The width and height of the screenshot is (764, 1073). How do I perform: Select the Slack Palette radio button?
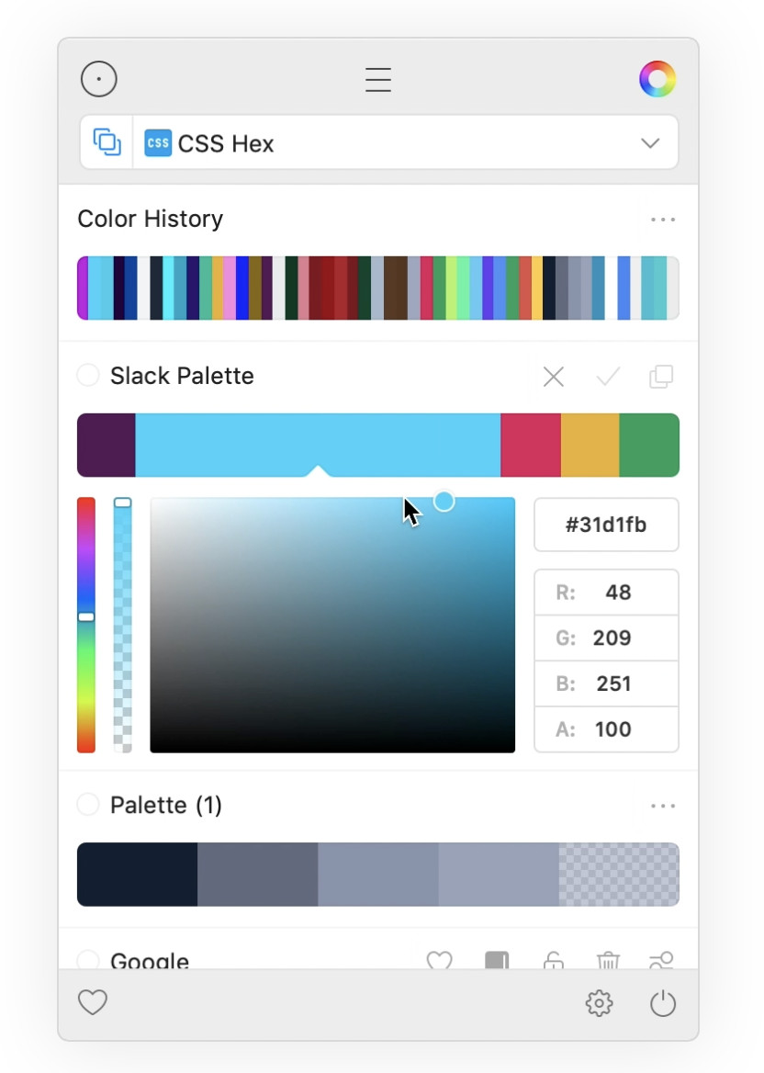(x=88, y=376)
